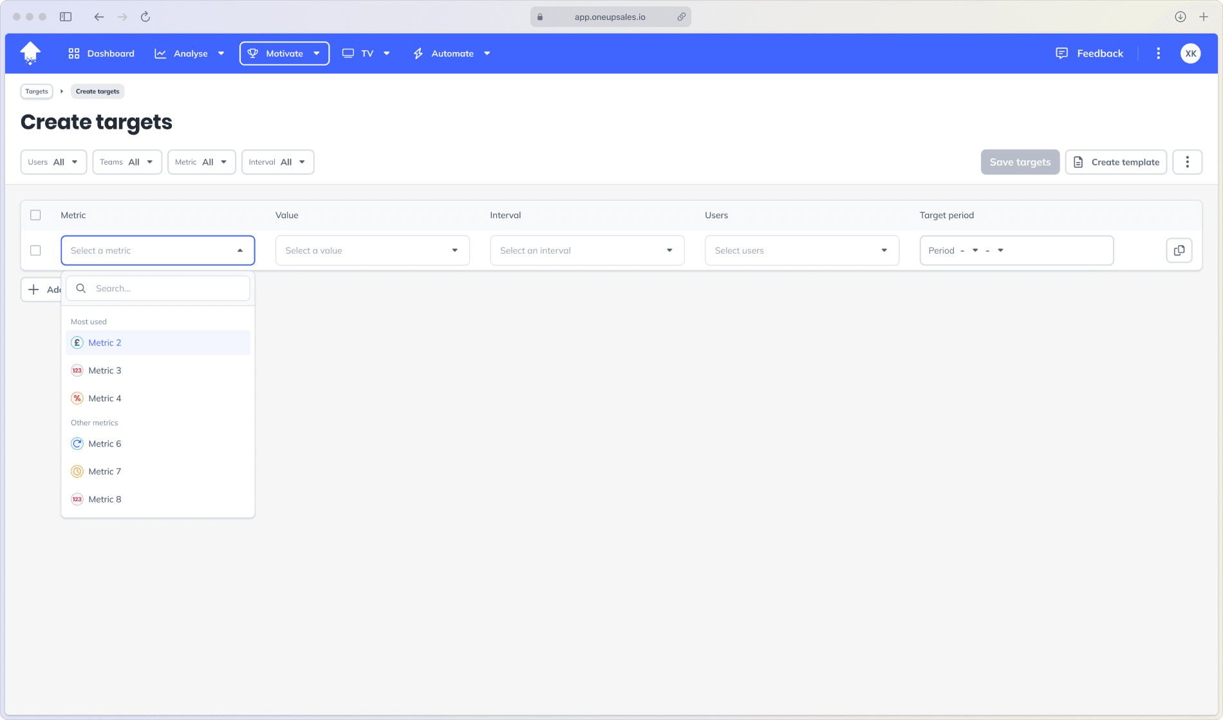1223x720 pixels.
Task: Click the clock icon of Metric 7
Action: pos(77,472)
